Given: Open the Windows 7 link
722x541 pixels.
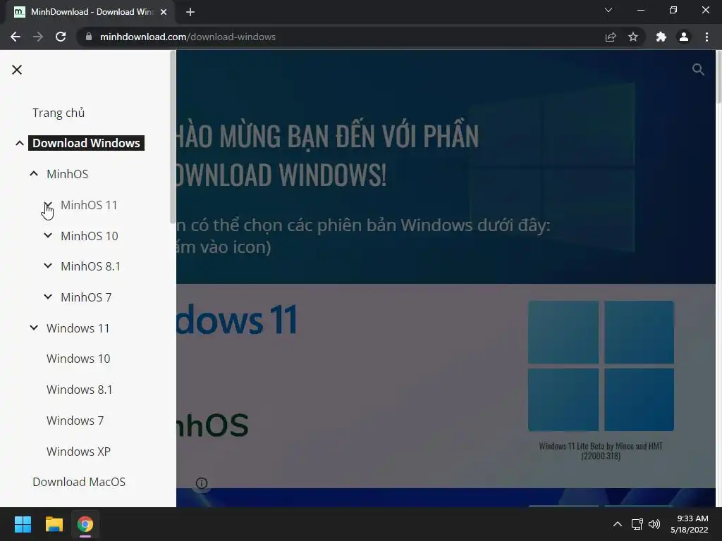Looking at the screenshot, I should [75, 421].
